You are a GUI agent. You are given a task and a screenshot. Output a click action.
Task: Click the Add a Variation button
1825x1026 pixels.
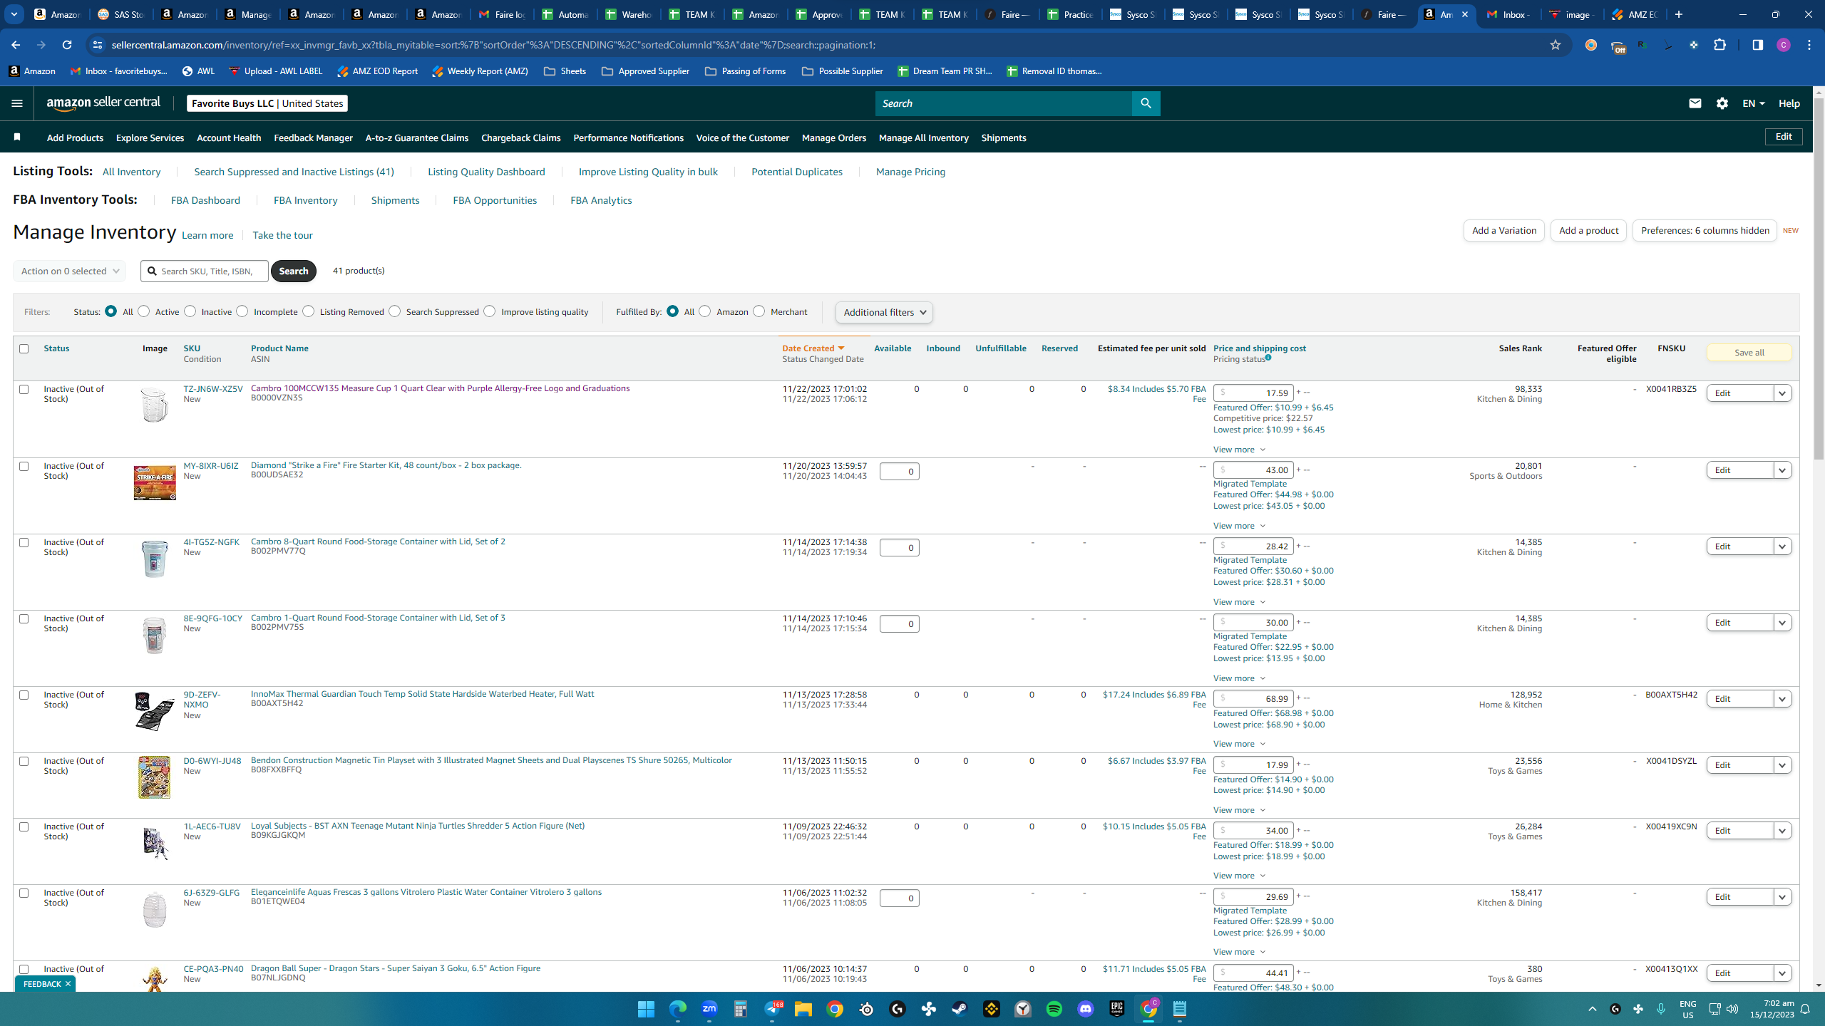pos(1503,230)
